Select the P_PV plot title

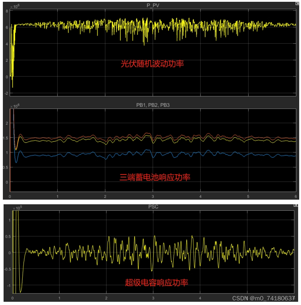pos(153,5)
